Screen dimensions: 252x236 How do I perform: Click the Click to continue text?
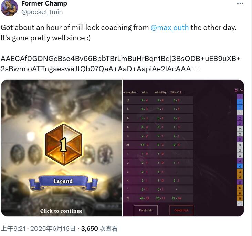61,211
